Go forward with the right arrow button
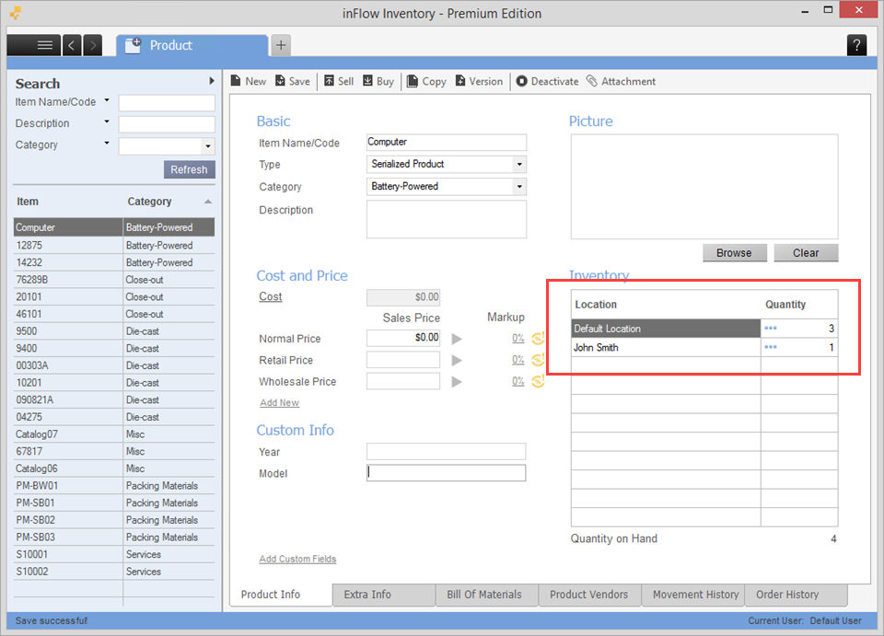This screenshot has width=884, height=636. pyautogui.click(x=93, y=45)
